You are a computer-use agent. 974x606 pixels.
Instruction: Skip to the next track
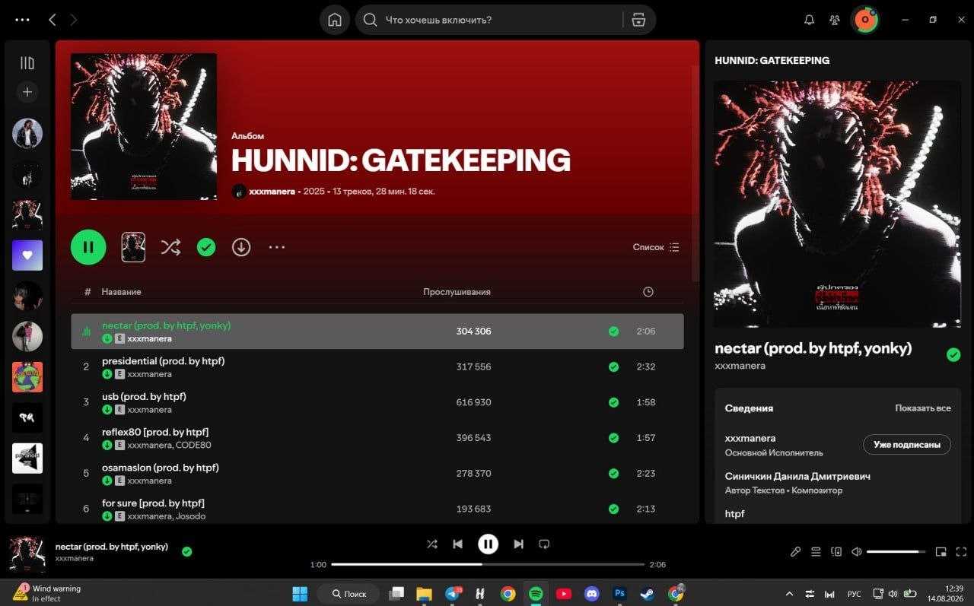(x=518, y=544)
